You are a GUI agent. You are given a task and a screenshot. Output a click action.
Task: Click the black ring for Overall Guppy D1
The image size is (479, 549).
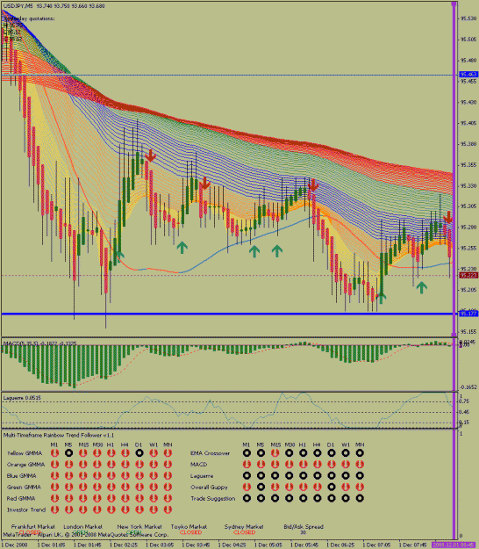point(332,487)
